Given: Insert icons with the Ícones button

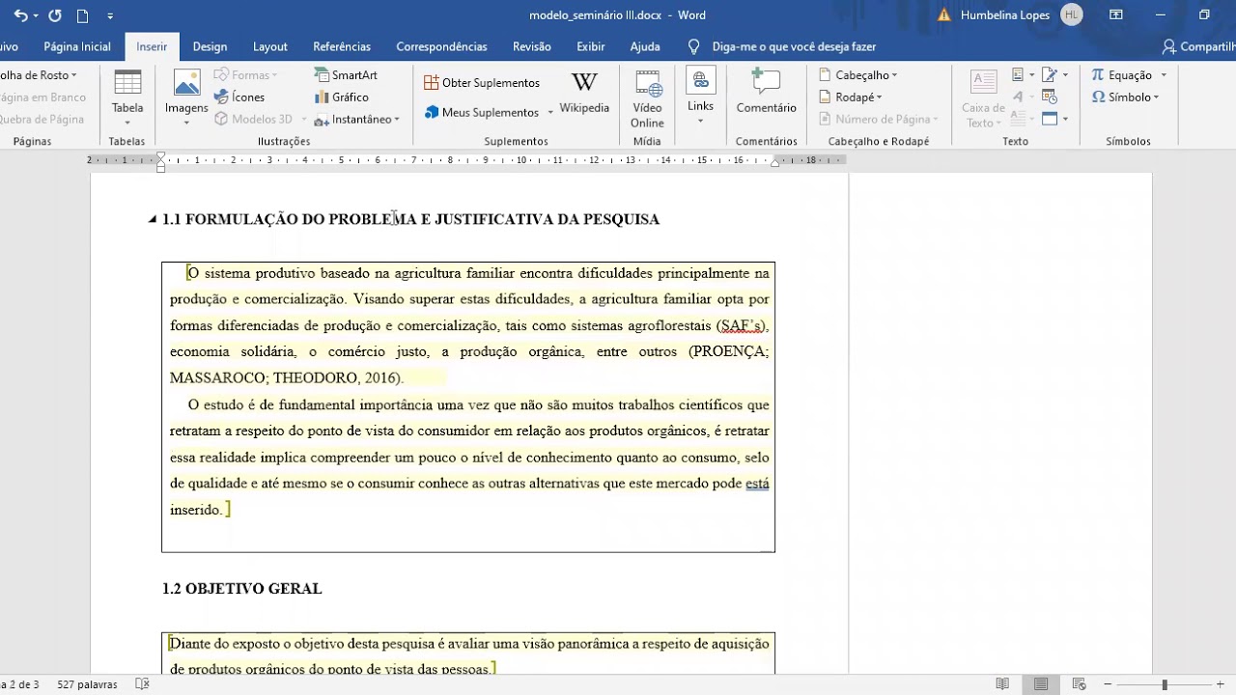Looking at the screenshot, I should [x=239, y=97].
